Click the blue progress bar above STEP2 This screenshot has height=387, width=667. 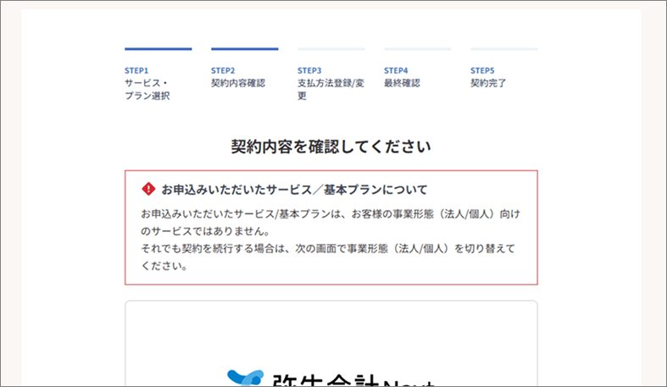[244, 49]
